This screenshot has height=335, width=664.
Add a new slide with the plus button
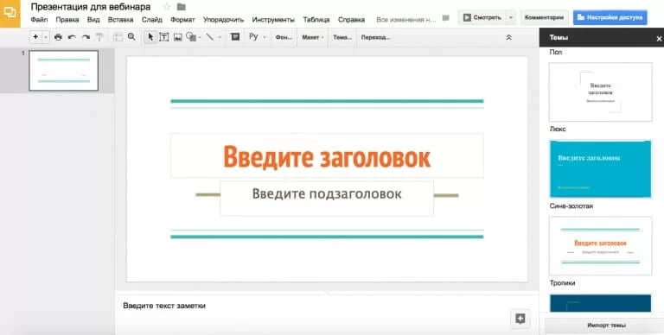[x=35, y=37]
